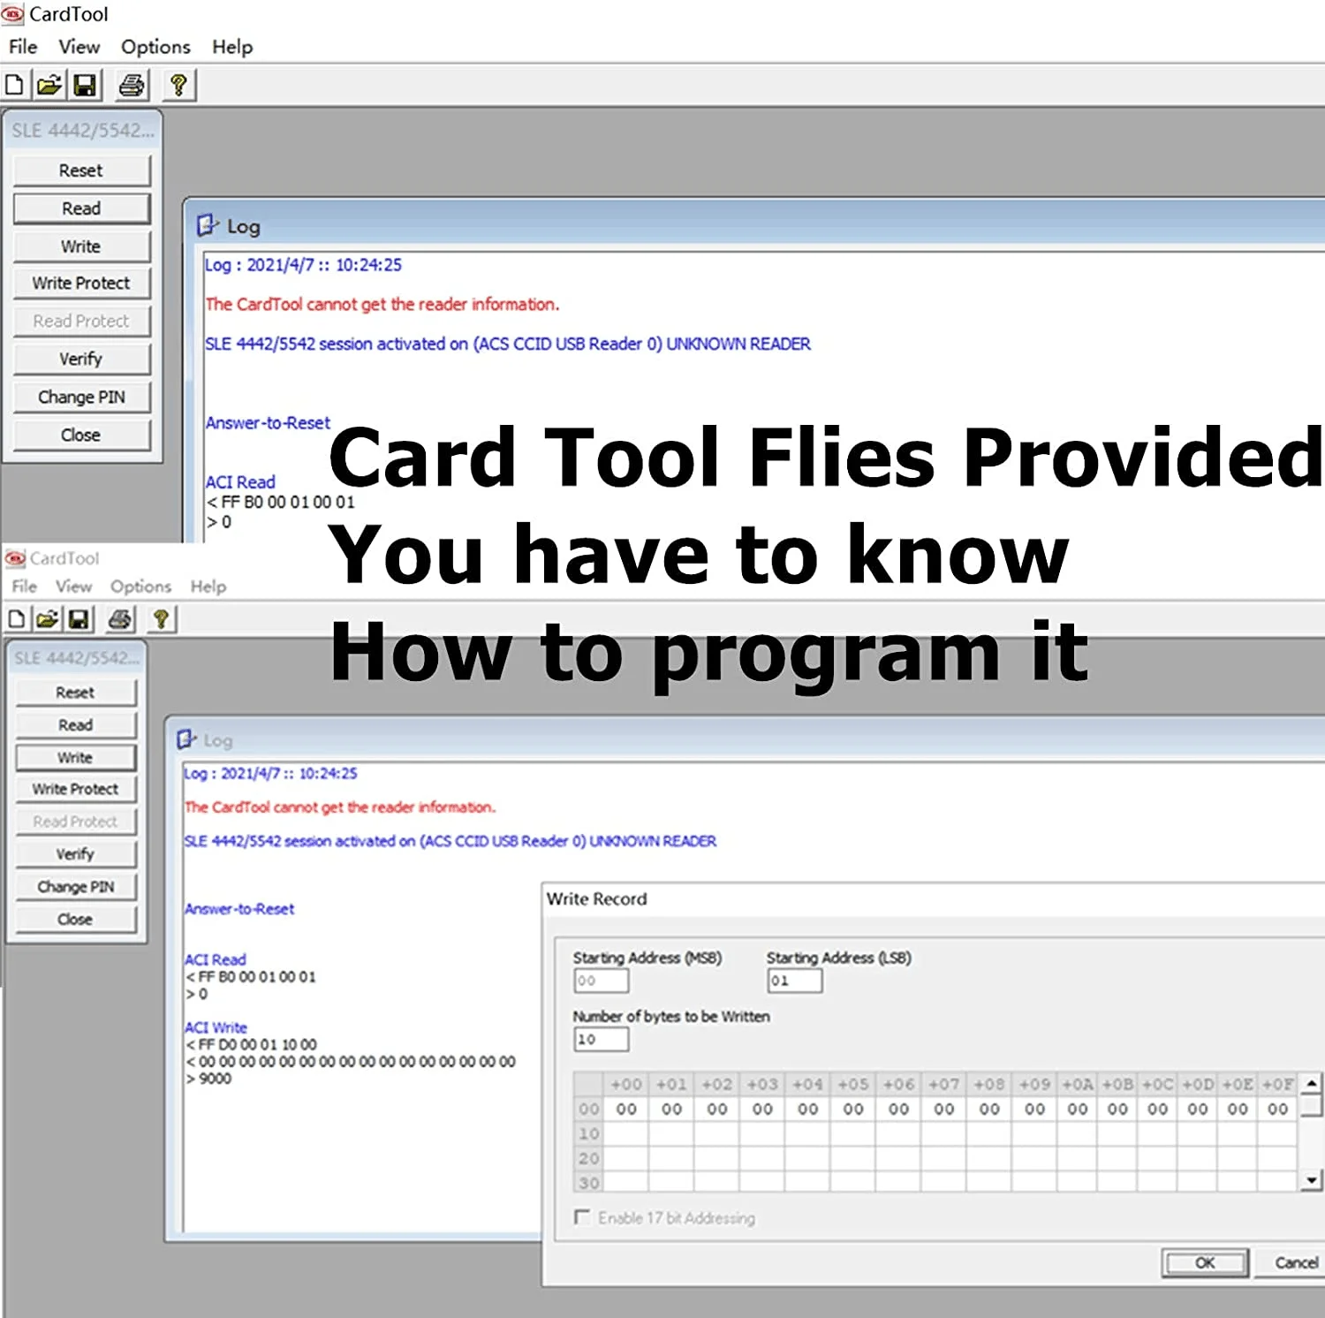Click the New file icon in the bottom CardTool window
The image size is (1325, 1318).
(16, 618)
